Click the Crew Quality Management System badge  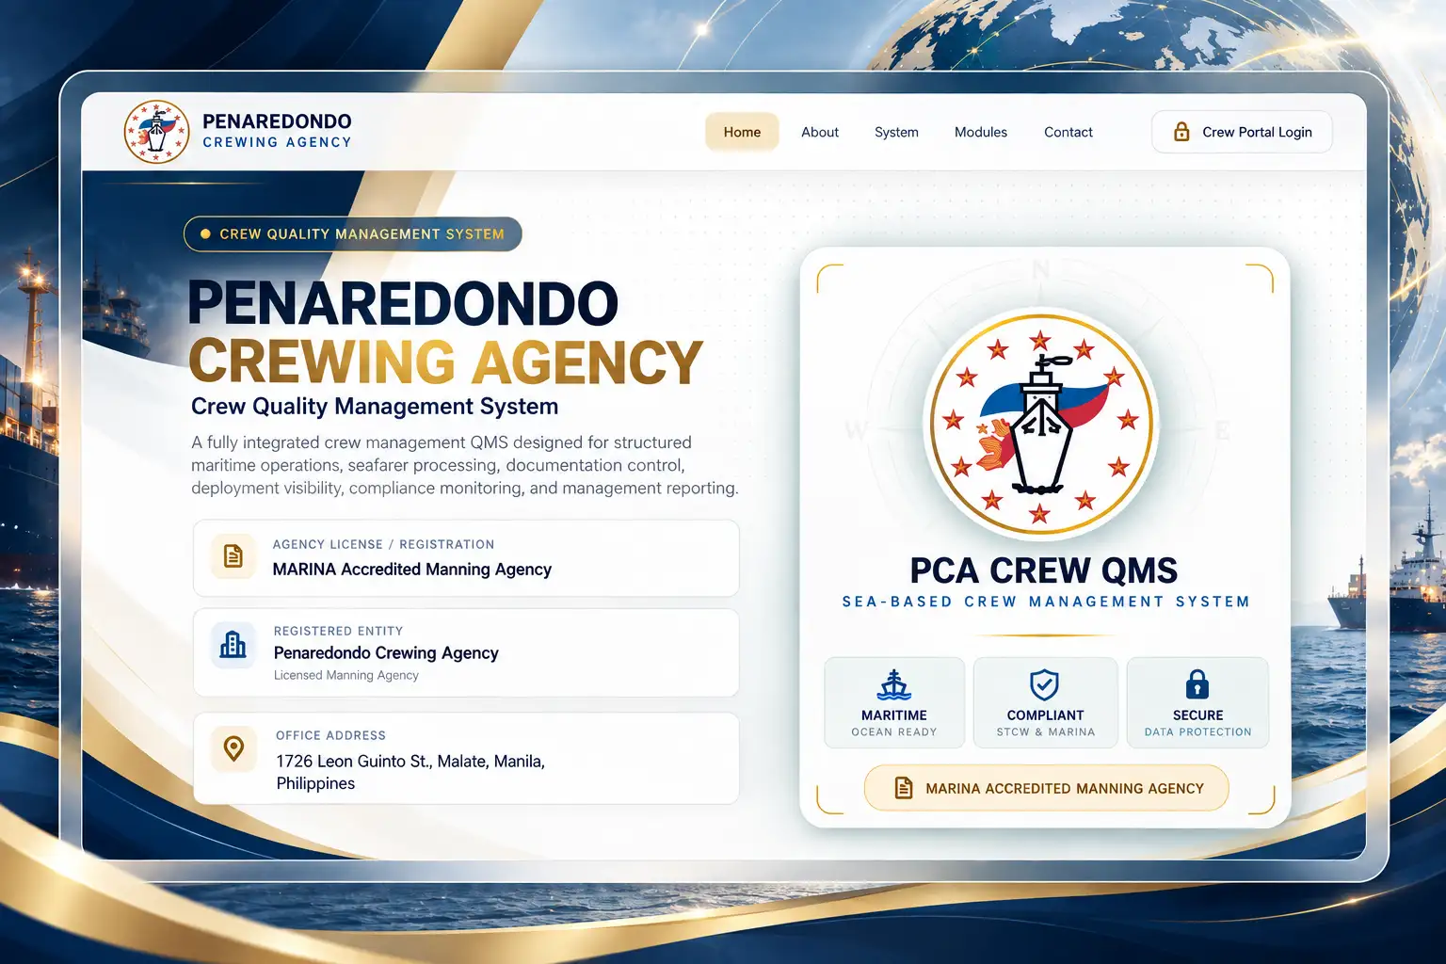pyautogui.click(x=353, y=233)
